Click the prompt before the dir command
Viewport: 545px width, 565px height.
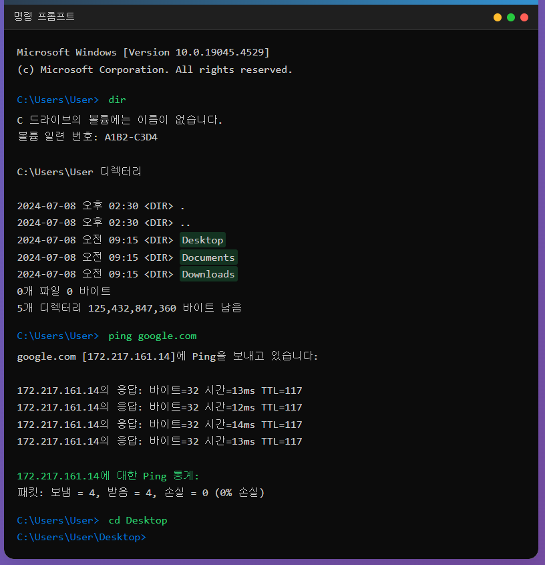(57, 100)
